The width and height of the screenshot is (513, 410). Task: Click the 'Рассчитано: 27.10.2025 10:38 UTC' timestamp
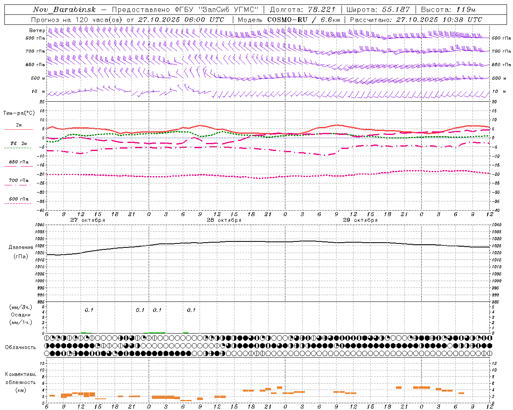(416, 20)
